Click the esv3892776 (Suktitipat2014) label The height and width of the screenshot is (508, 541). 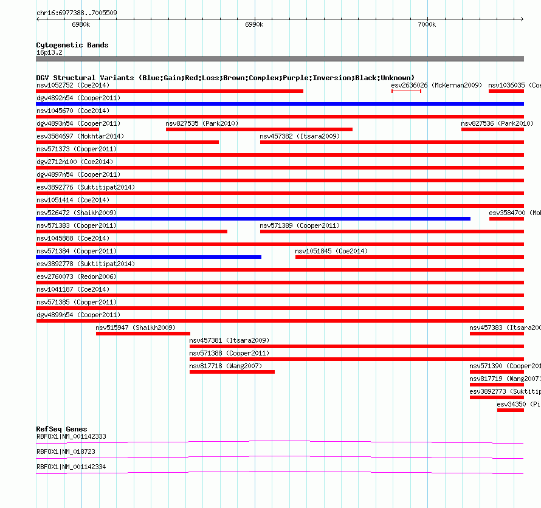[86, 187]
